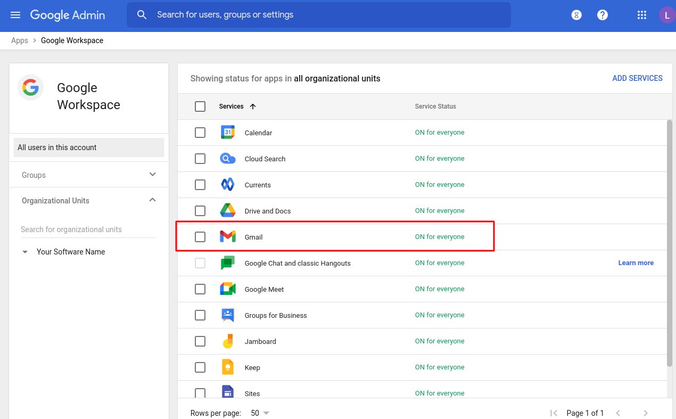676x419 pixels.
Task: Open the Gmail service name
Action: 254,237
